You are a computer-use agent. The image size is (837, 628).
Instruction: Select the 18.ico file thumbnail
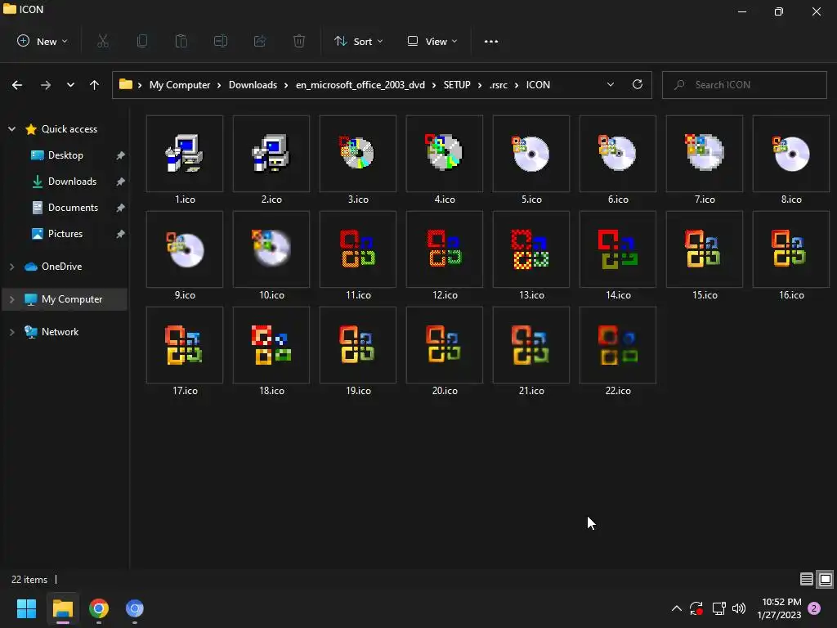tap(271, 345)
